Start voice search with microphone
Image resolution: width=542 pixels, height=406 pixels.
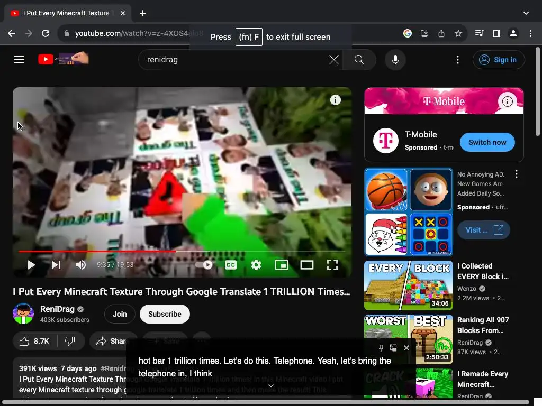coord(395,60)
